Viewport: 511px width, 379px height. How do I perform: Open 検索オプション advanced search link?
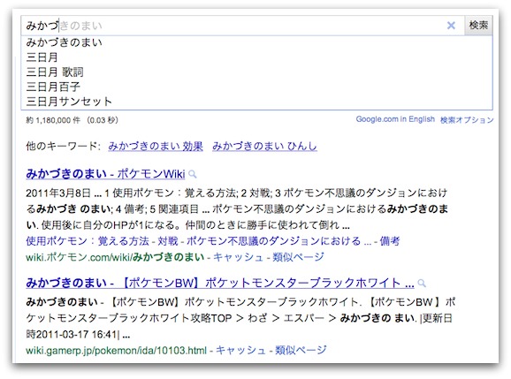point(467,120)
